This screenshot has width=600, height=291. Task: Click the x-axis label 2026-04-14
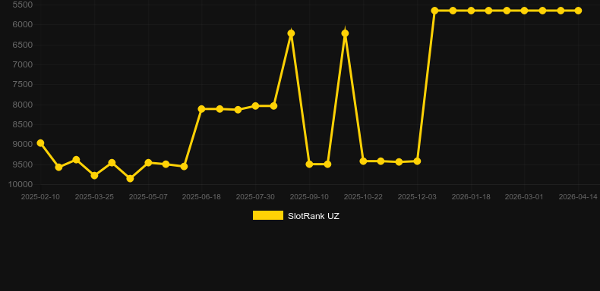(578, 197)
